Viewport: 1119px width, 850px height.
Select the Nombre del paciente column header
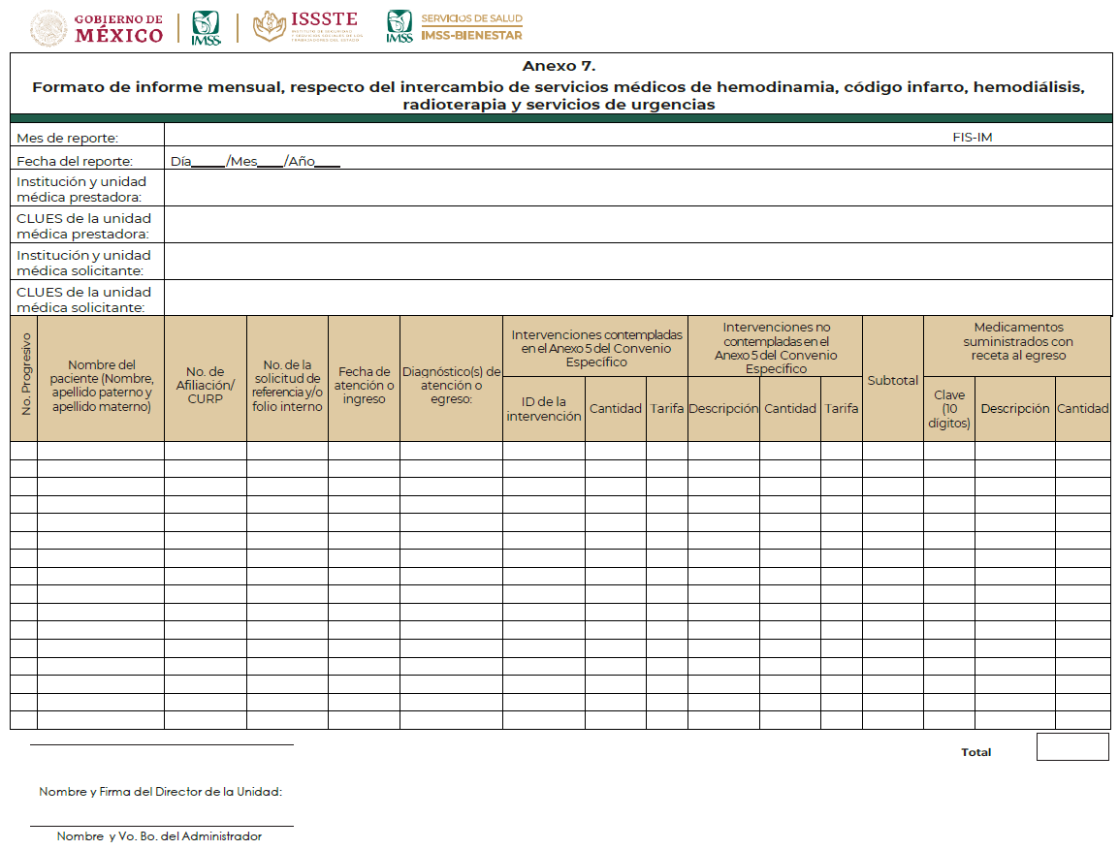[101, 386]
